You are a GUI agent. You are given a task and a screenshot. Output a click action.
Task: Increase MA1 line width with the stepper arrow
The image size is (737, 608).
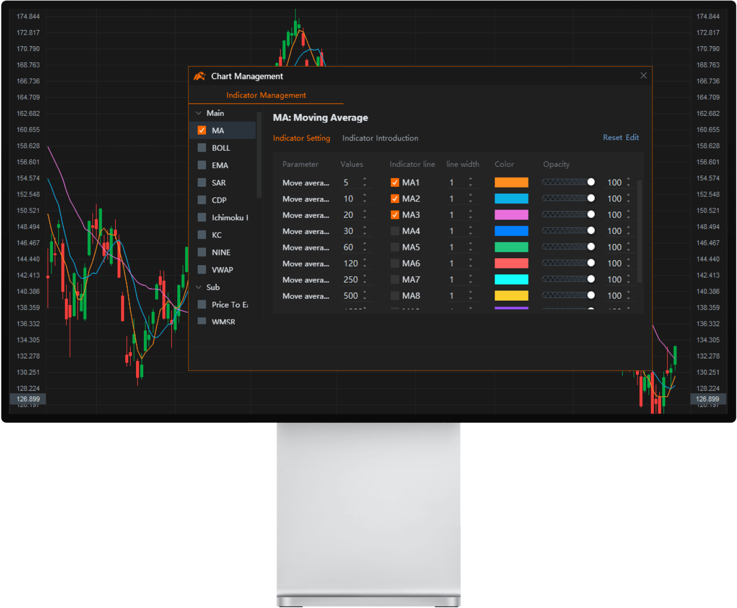pos(470,180)
